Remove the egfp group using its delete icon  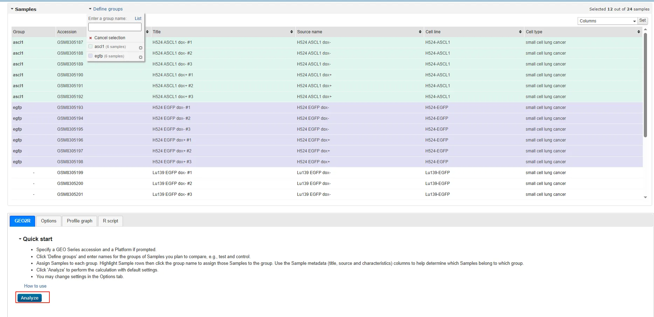pyautogui.click(x=140, y=57)
